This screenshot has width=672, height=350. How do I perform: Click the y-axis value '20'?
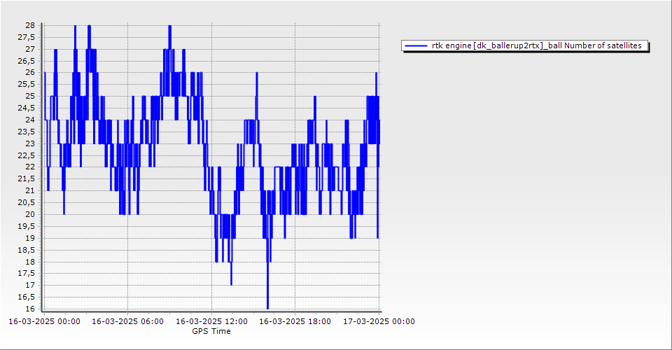point(30,214)
